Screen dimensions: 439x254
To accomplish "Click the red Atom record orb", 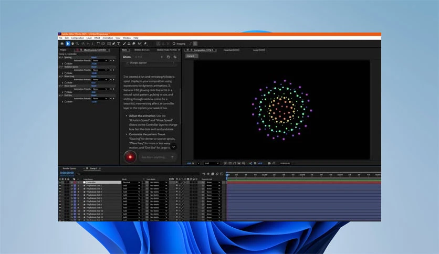I will tap(130, 157).
